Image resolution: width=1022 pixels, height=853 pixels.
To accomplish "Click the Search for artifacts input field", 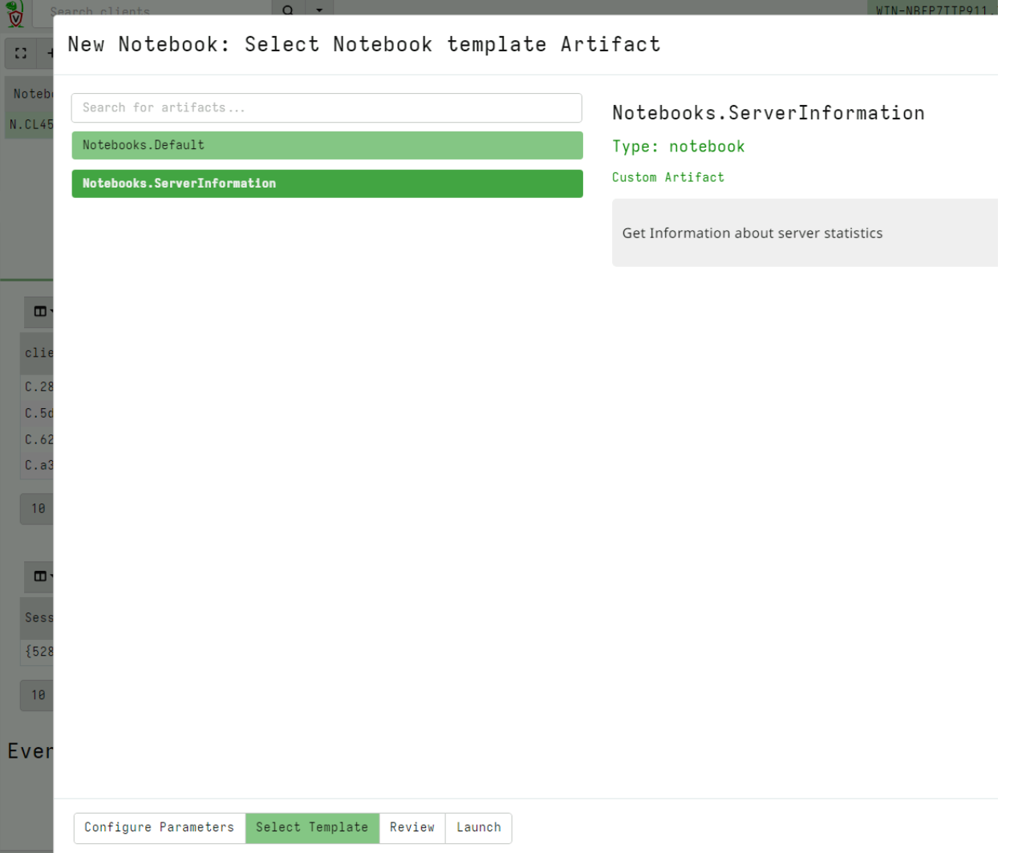I will tap(326, 107).
